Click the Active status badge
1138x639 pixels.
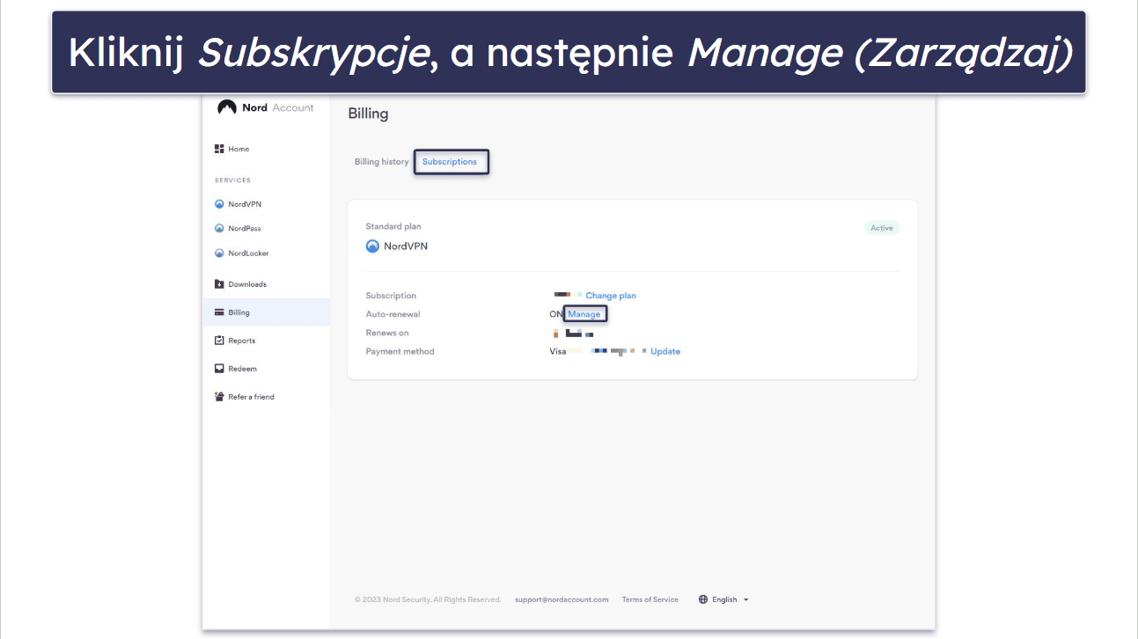point(882,228)
